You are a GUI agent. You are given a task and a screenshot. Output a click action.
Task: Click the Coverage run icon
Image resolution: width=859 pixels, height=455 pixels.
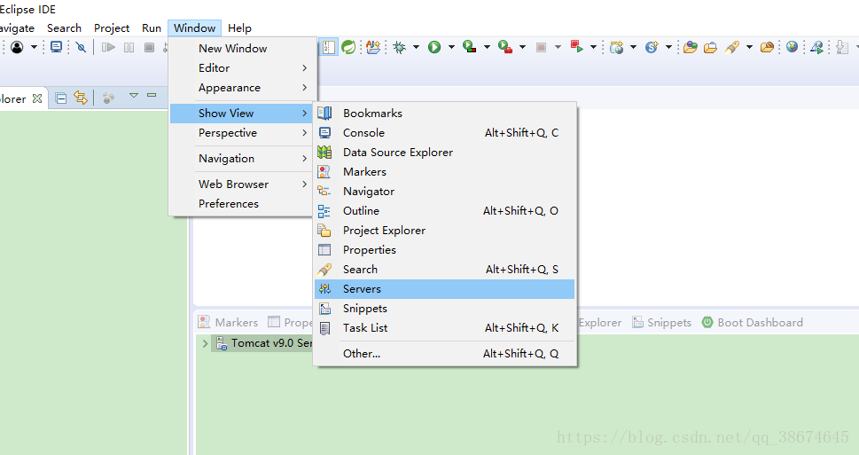[x=470, y=47]
